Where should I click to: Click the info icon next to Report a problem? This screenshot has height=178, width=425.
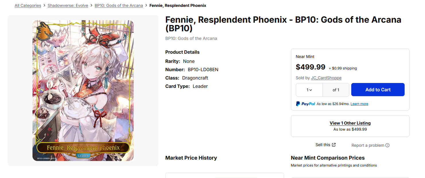pos(387,145)
